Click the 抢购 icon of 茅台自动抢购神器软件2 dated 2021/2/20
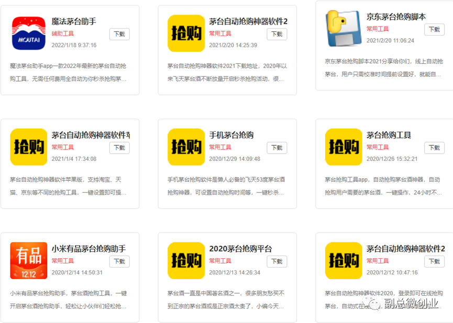The image size is (453, 323). 186,33
